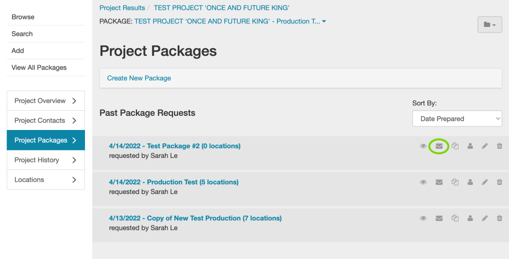Viewport: 509px width, 259px height.
Task: Edit the Production Test package
Action: 485,182
